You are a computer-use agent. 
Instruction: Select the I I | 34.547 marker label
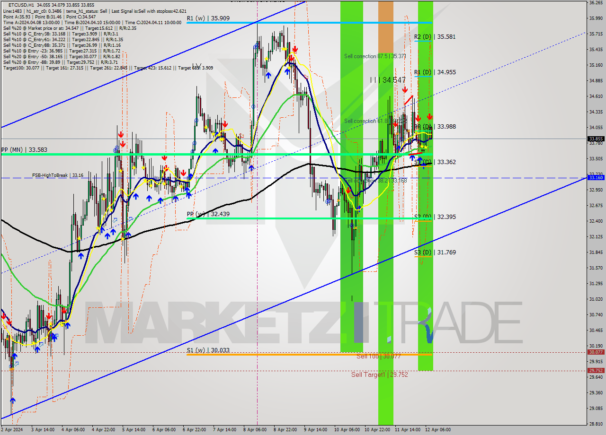[x=388, y=80]
